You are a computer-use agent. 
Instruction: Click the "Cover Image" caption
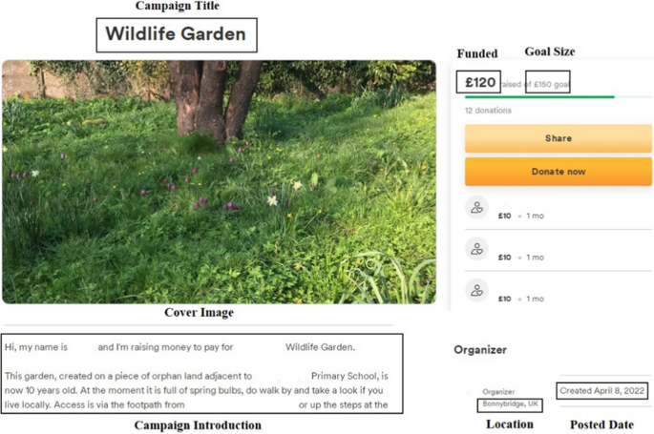tap(199, 313)
